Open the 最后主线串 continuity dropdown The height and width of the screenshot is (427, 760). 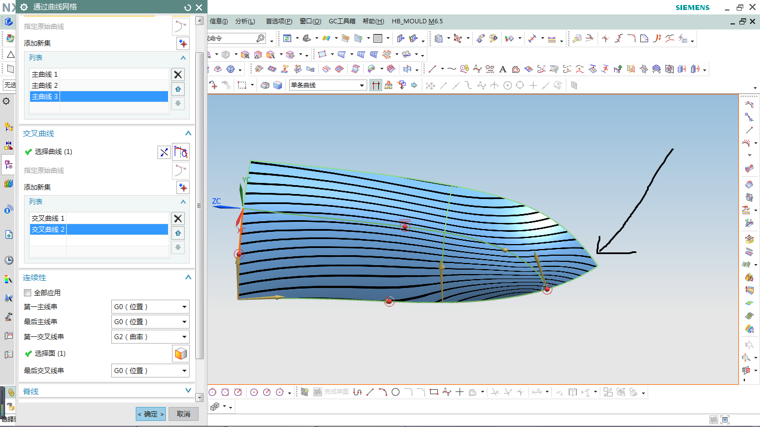tap(150, 322)
